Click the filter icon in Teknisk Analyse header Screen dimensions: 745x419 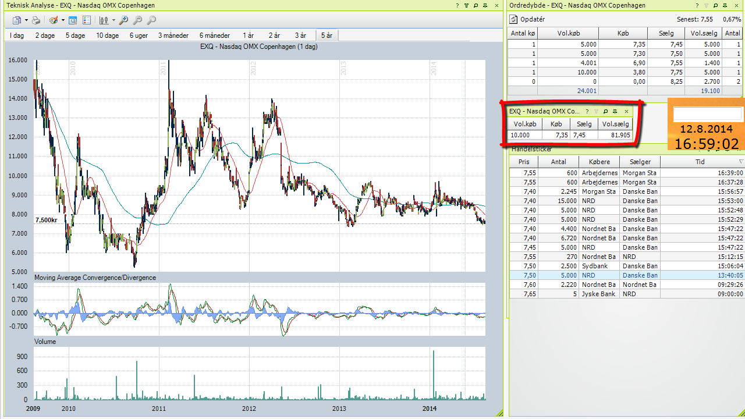(467, 5)
